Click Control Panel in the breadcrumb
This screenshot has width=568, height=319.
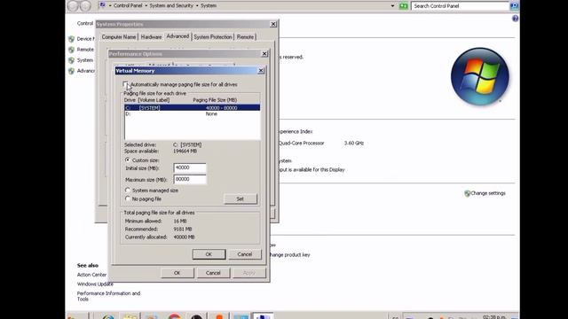[x=128, y=5]
